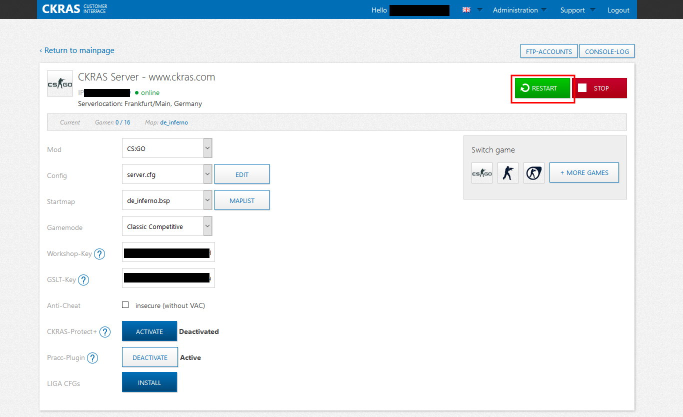Open the Config dropdown showing server.cfg
This screenshot has width=683, height=417.
(x=167, y=174)
